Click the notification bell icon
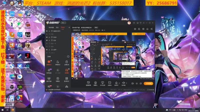Viewport: 200px width, 112px height. tap(147, 29)
